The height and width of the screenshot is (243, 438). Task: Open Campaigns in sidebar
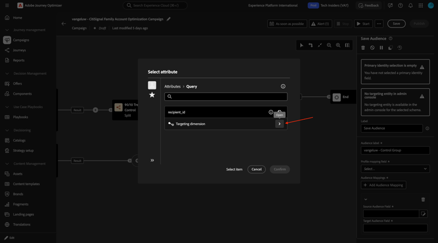pyautogui.click(x=21, y=40)
